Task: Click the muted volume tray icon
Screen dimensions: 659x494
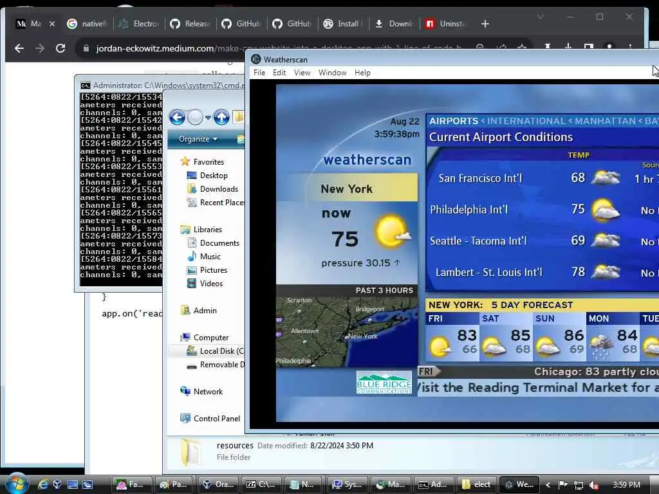Action: (x=594, y=485)
